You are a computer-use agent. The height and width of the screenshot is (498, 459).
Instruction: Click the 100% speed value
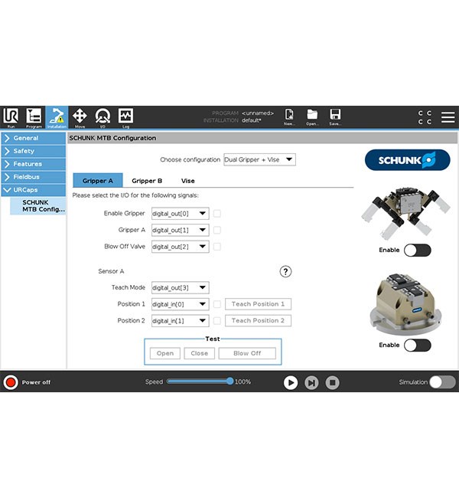243,382
